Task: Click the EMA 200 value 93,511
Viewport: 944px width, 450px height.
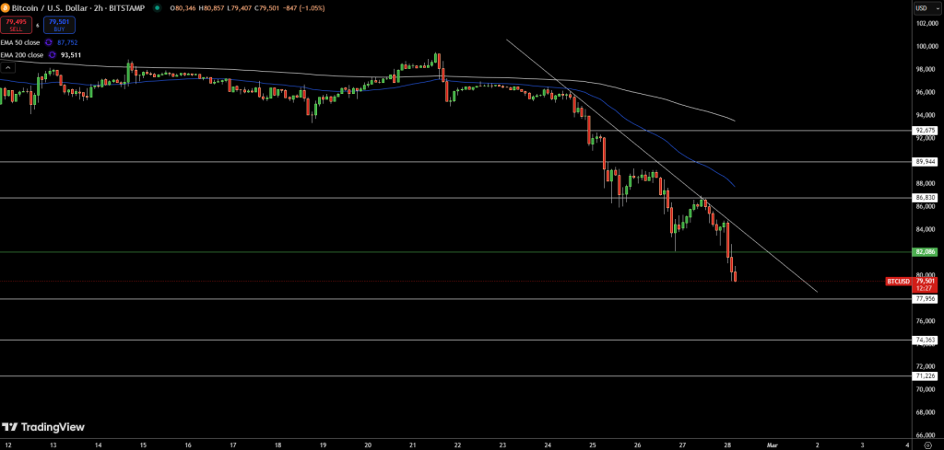Action: [x=71, y=54]
